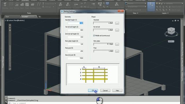Browse for the Kick plate shape
Image resolution: width=185 pixels, height=104 pixels.
click(x=117, y=44)
